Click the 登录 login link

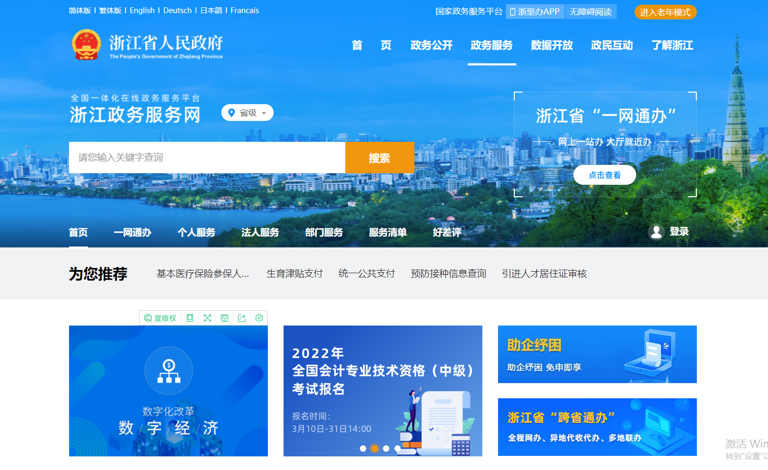click(x=680, y=231)
